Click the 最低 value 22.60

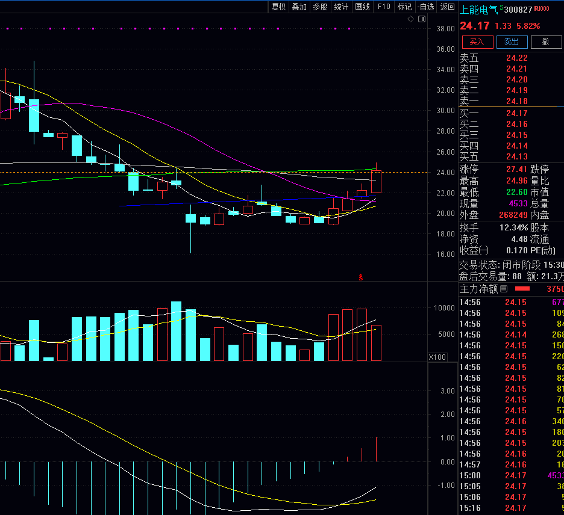pos(517,192)
